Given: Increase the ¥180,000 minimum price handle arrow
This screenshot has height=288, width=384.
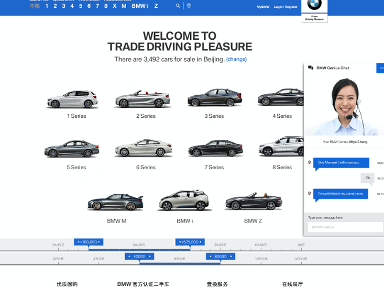Looking at the screenshot, I should point(99,242).
